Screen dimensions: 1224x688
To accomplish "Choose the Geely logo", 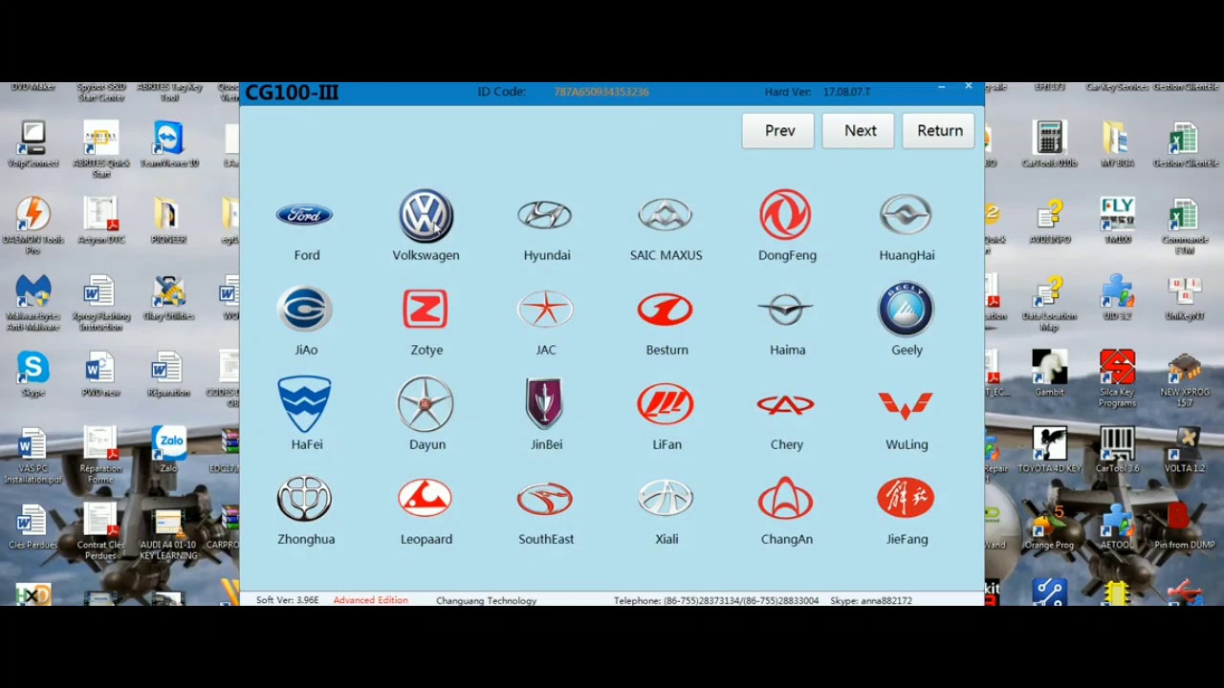I will [906, 309].
